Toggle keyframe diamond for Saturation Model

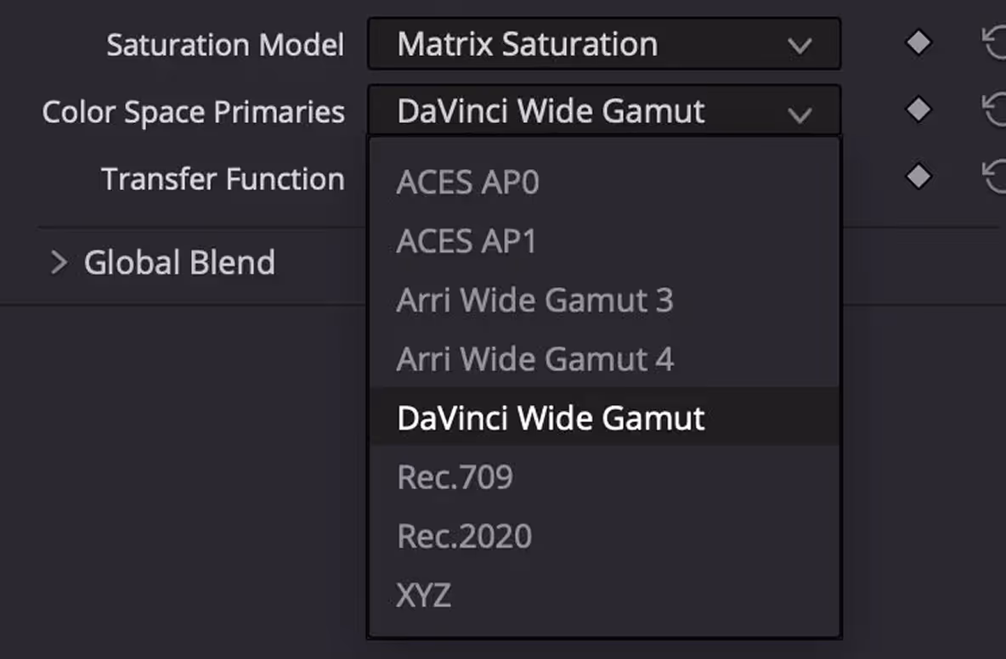tap(918, 43)
